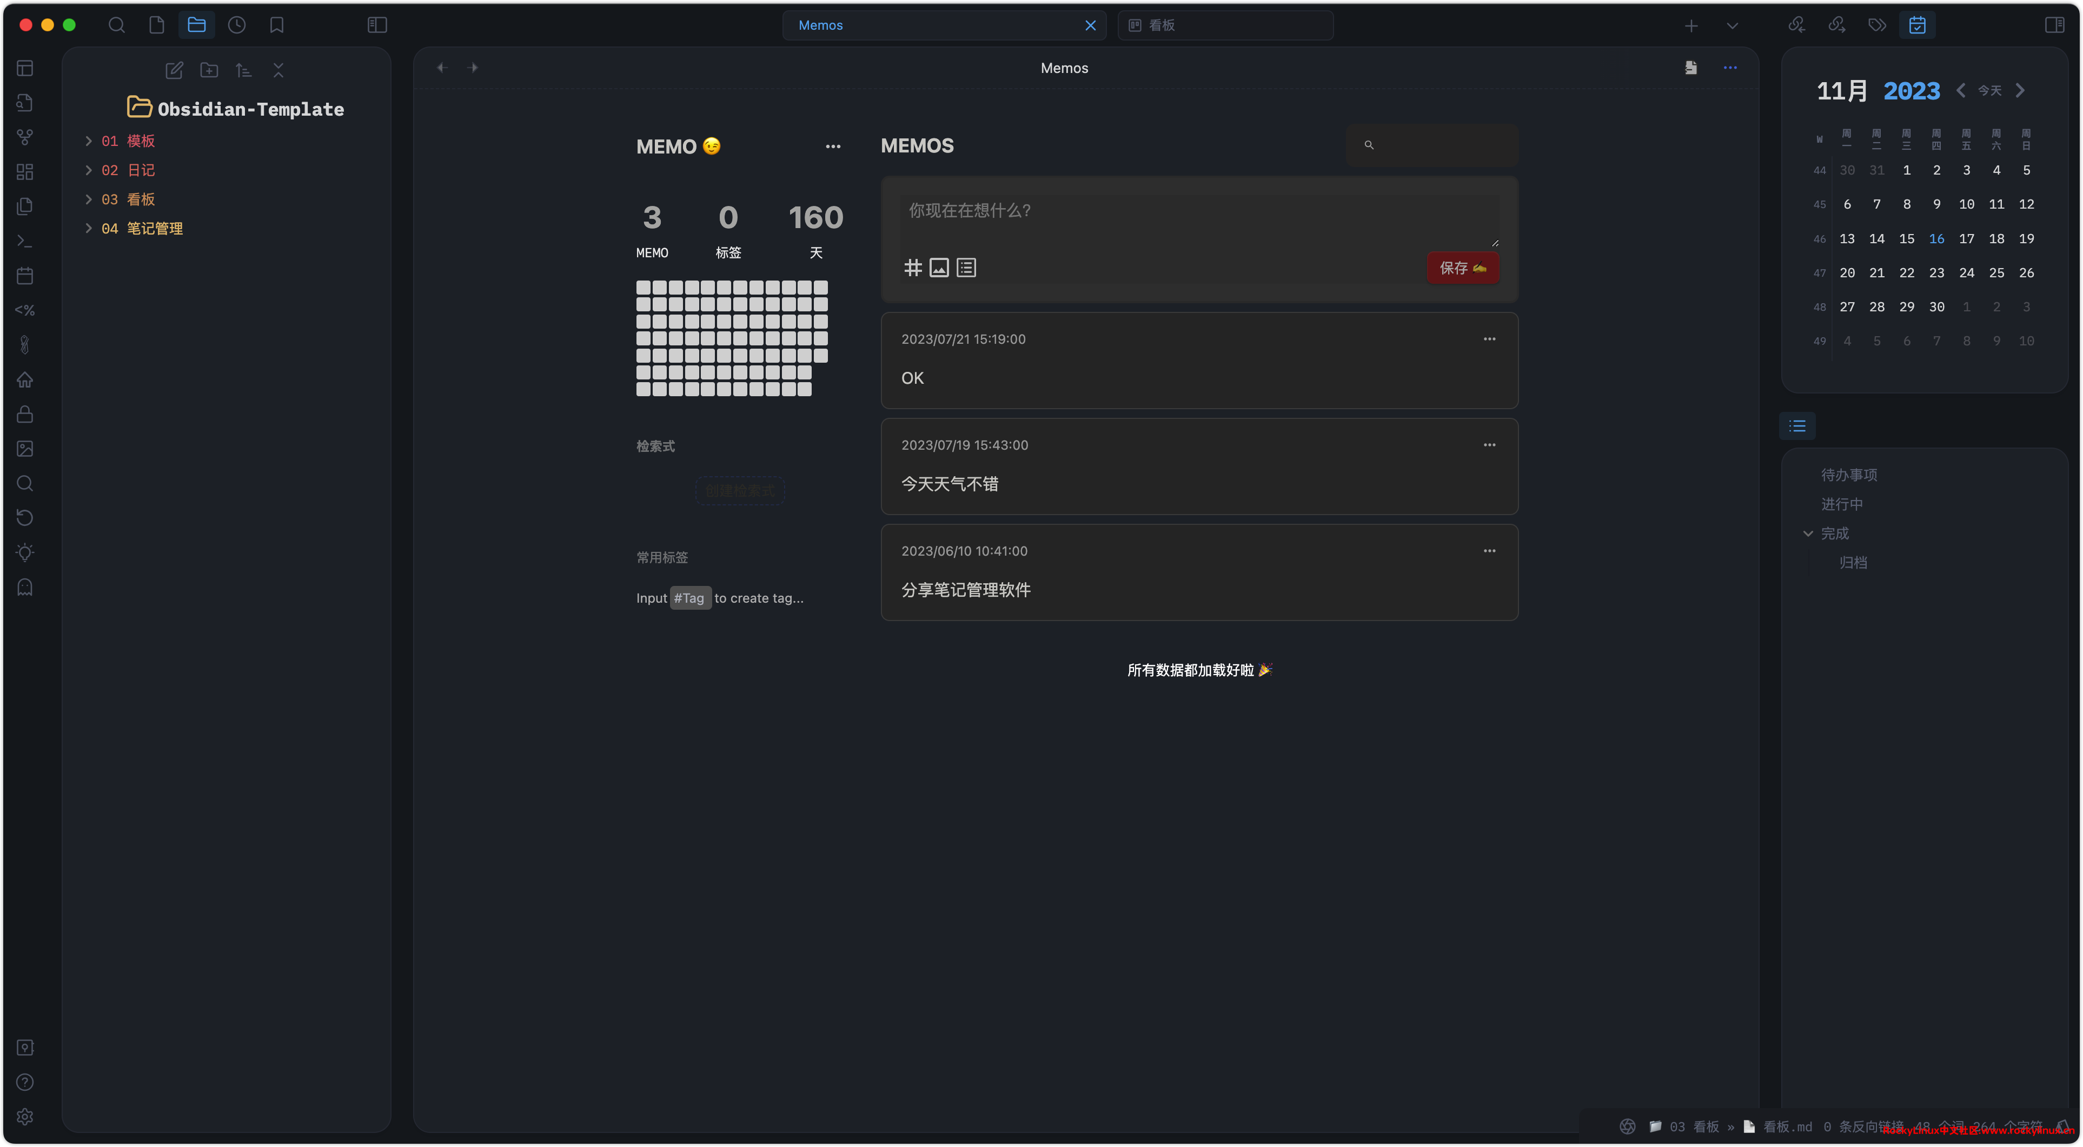Toggle the outline list view button
This screenshot has height=1147, width=2083.
click(1797, 426)
